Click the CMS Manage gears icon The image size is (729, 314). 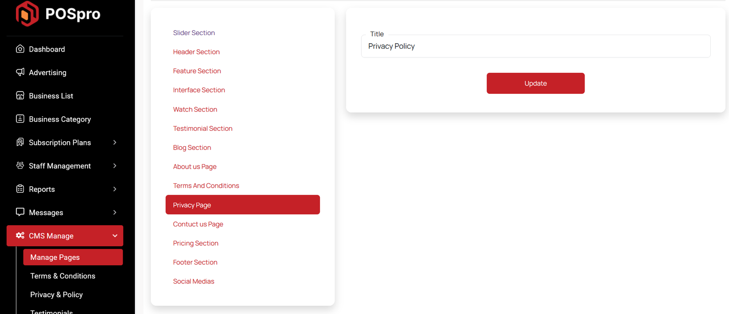20,235
